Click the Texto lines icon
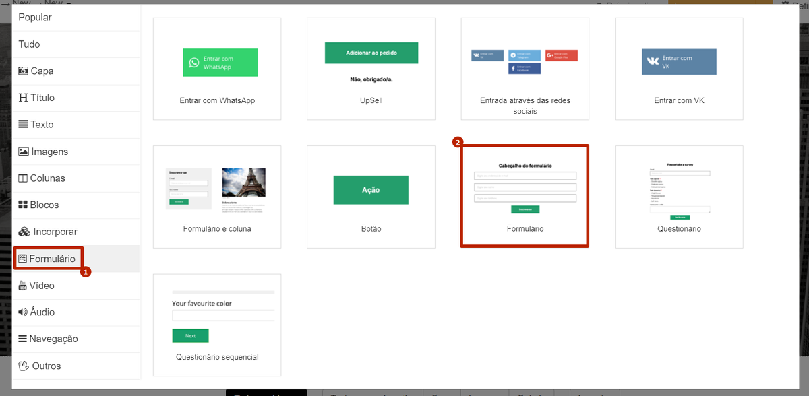 pyautogui.click(x=24, y=125)
